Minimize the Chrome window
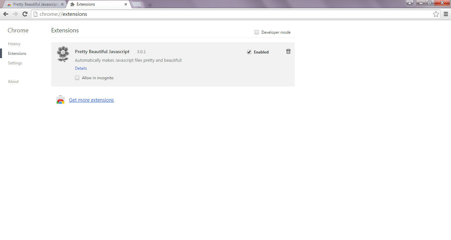 421,3
